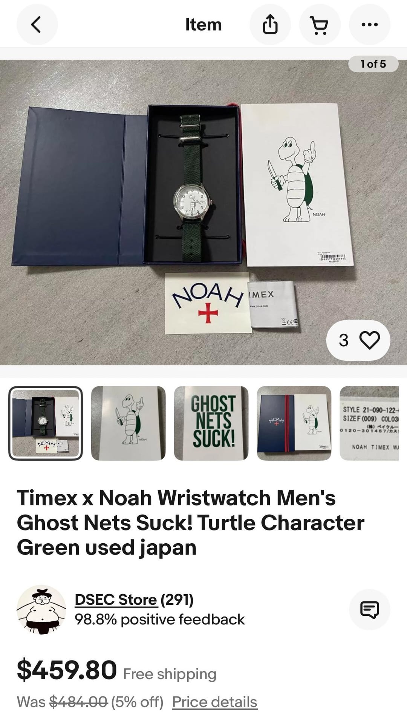This screenshot has height=724, width=407.
Task: Tap the $459.80 price
Action: [x=67, y=670]
